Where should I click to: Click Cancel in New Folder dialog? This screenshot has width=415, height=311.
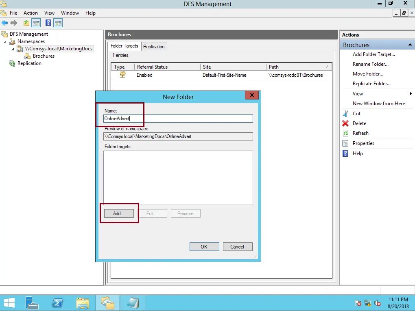(238, 246)
